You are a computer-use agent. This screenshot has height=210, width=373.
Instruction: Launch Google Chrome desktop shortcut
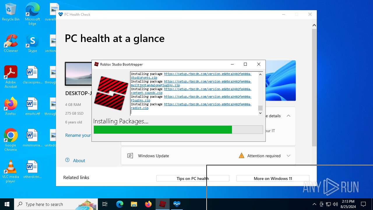(11, 140)
